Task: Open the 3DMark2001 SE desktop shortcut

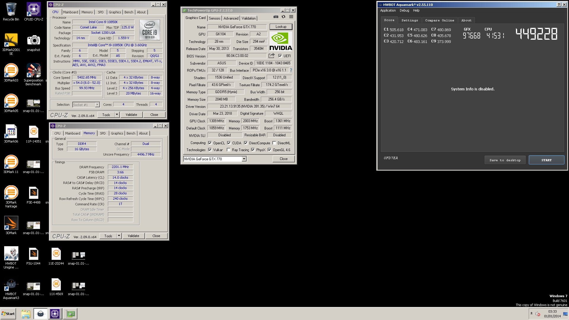Action: coord(11,44)
